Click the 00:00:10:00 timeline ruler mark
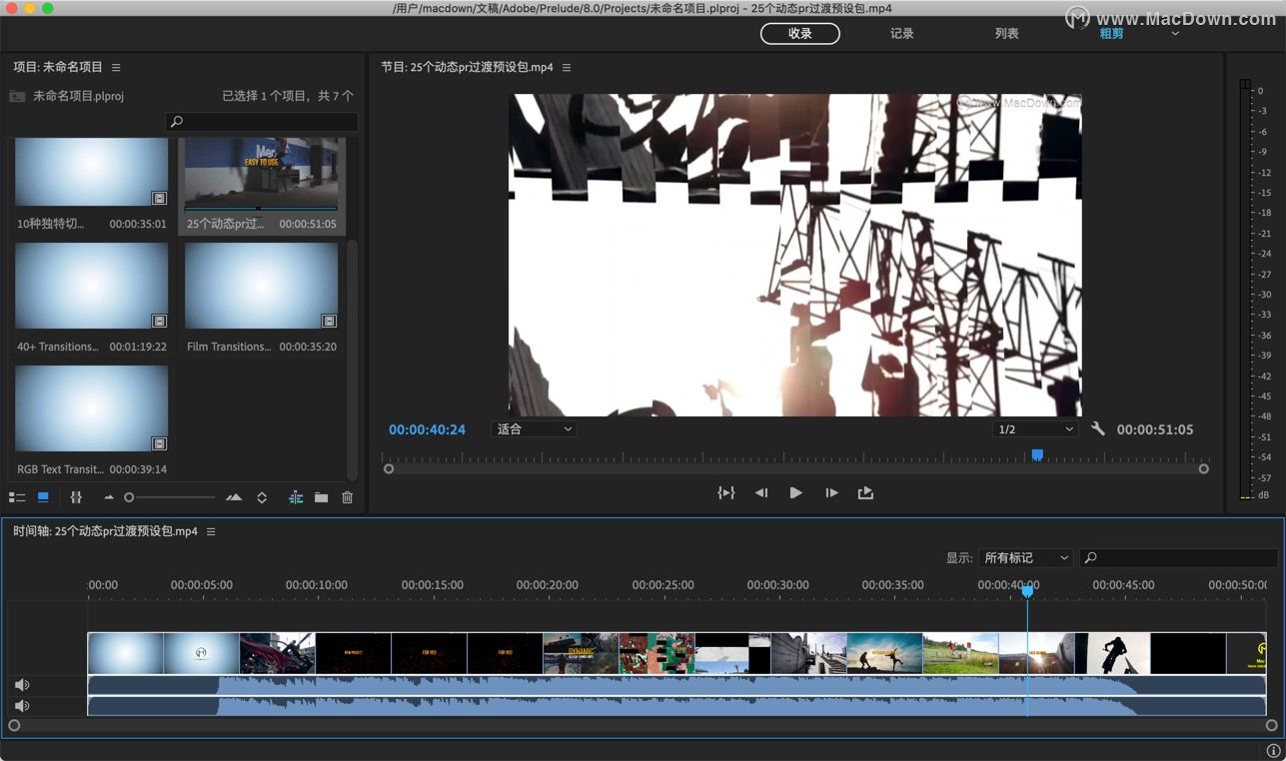This screenshot has width=1286, height=761. [317, 585]
